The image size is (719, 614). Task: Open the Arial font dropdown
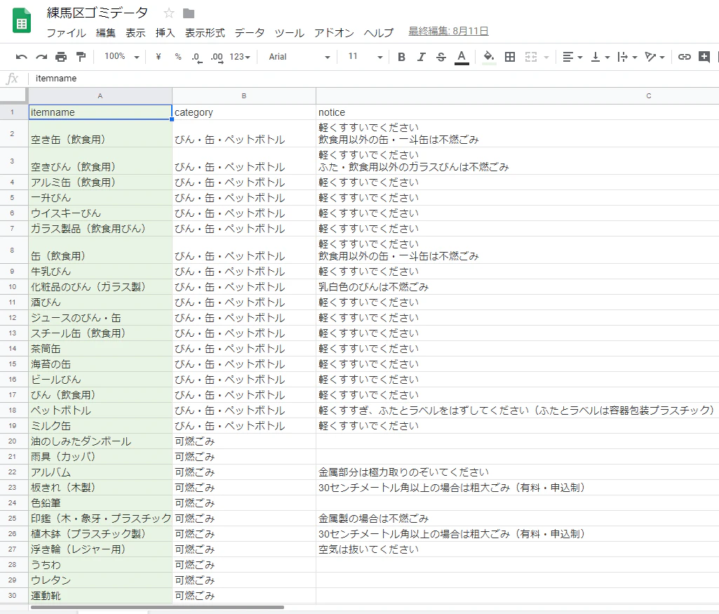pos(299,57)
